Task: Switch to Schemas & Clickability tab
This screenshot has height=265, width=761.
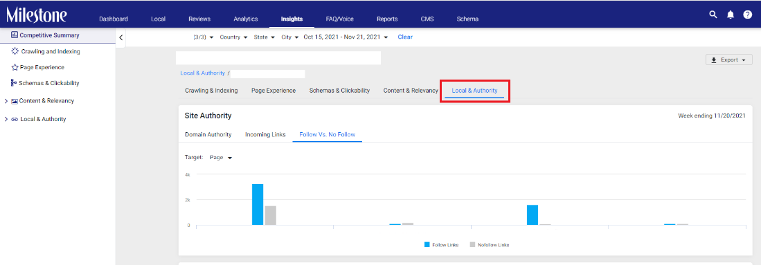Action: 339,90
